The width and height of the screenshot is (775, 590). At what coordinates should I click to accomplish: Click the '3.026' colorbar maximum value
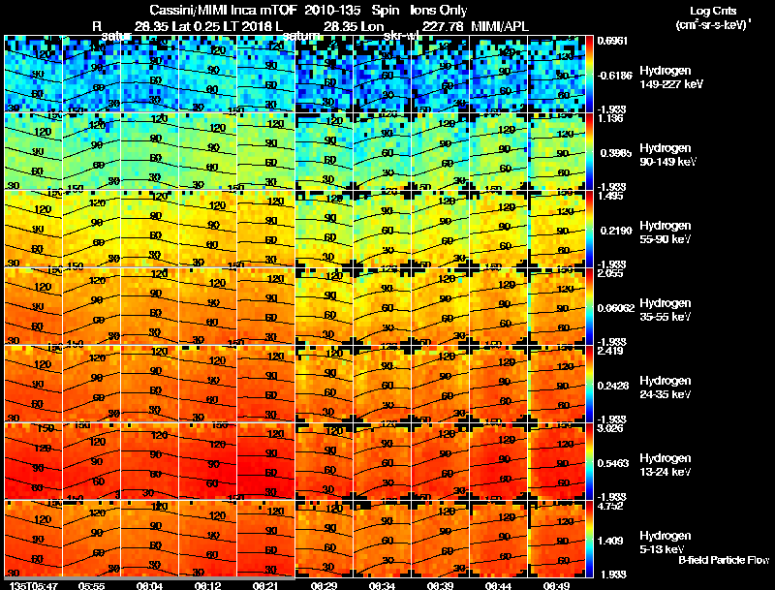[610, 428]
